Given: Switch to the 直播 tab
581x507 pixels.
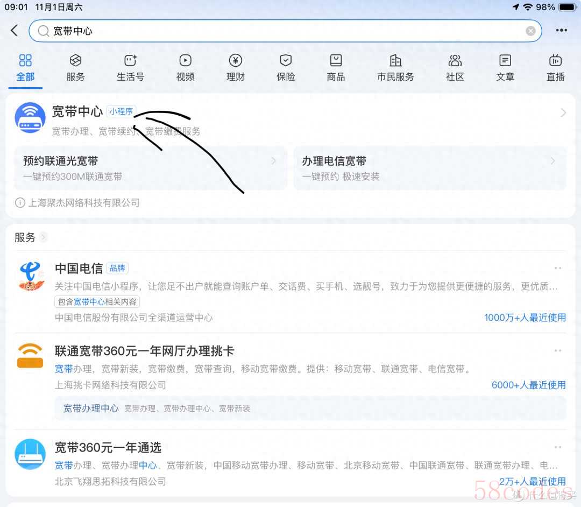Looking at the screenshot, I should [555, 68].
